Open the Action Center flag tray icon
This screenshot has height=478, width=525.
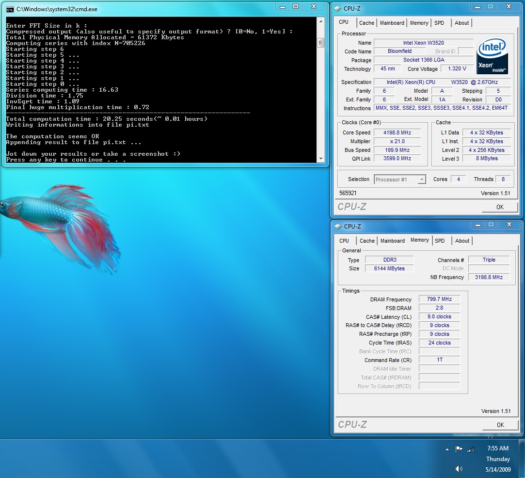[x=459, y=449]
